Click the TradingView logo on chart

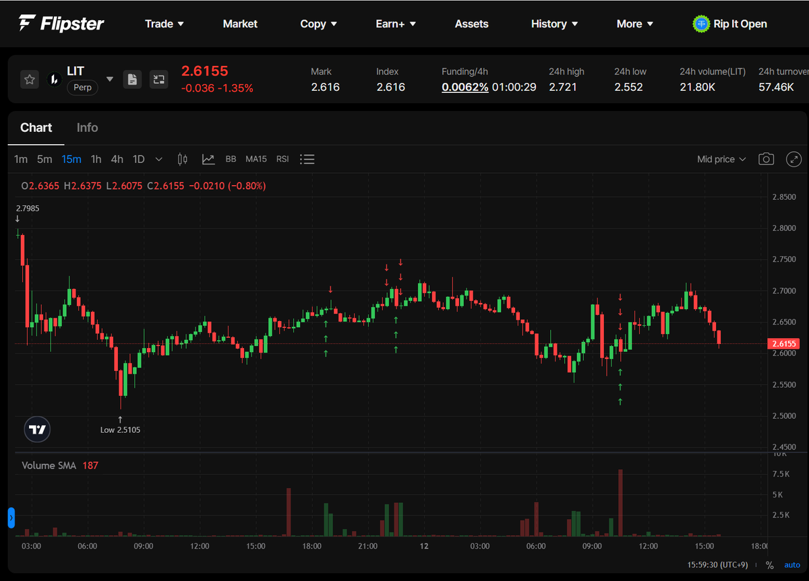pyautogui.click(x=38, y=429)
